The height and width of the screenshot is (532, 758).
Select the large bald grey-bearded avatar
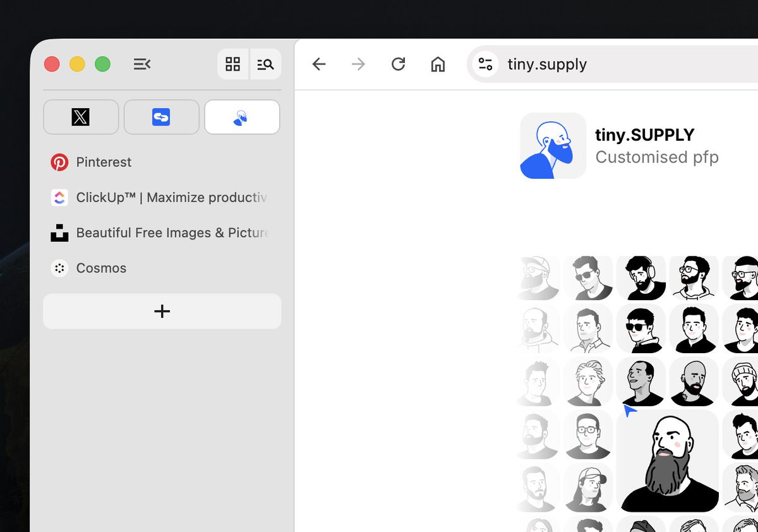point(667,461)
